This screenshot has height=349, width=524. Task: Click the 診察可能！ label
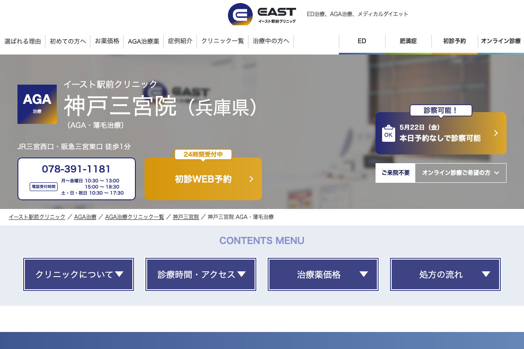coord(441,110)
